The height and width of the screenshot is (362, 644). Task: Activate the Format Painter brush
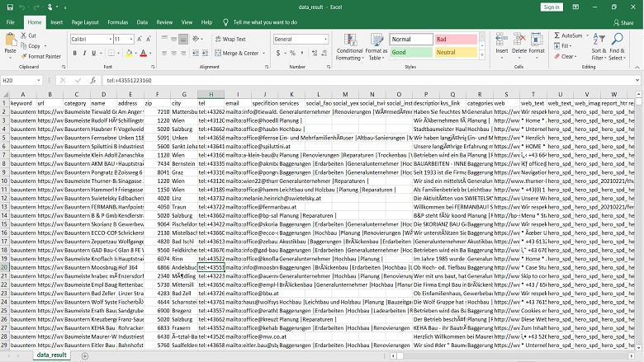tap(24, 56)
